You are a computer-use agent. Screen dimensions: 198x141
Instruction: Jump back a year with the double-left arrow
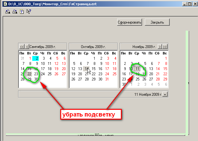coord(22,46)
